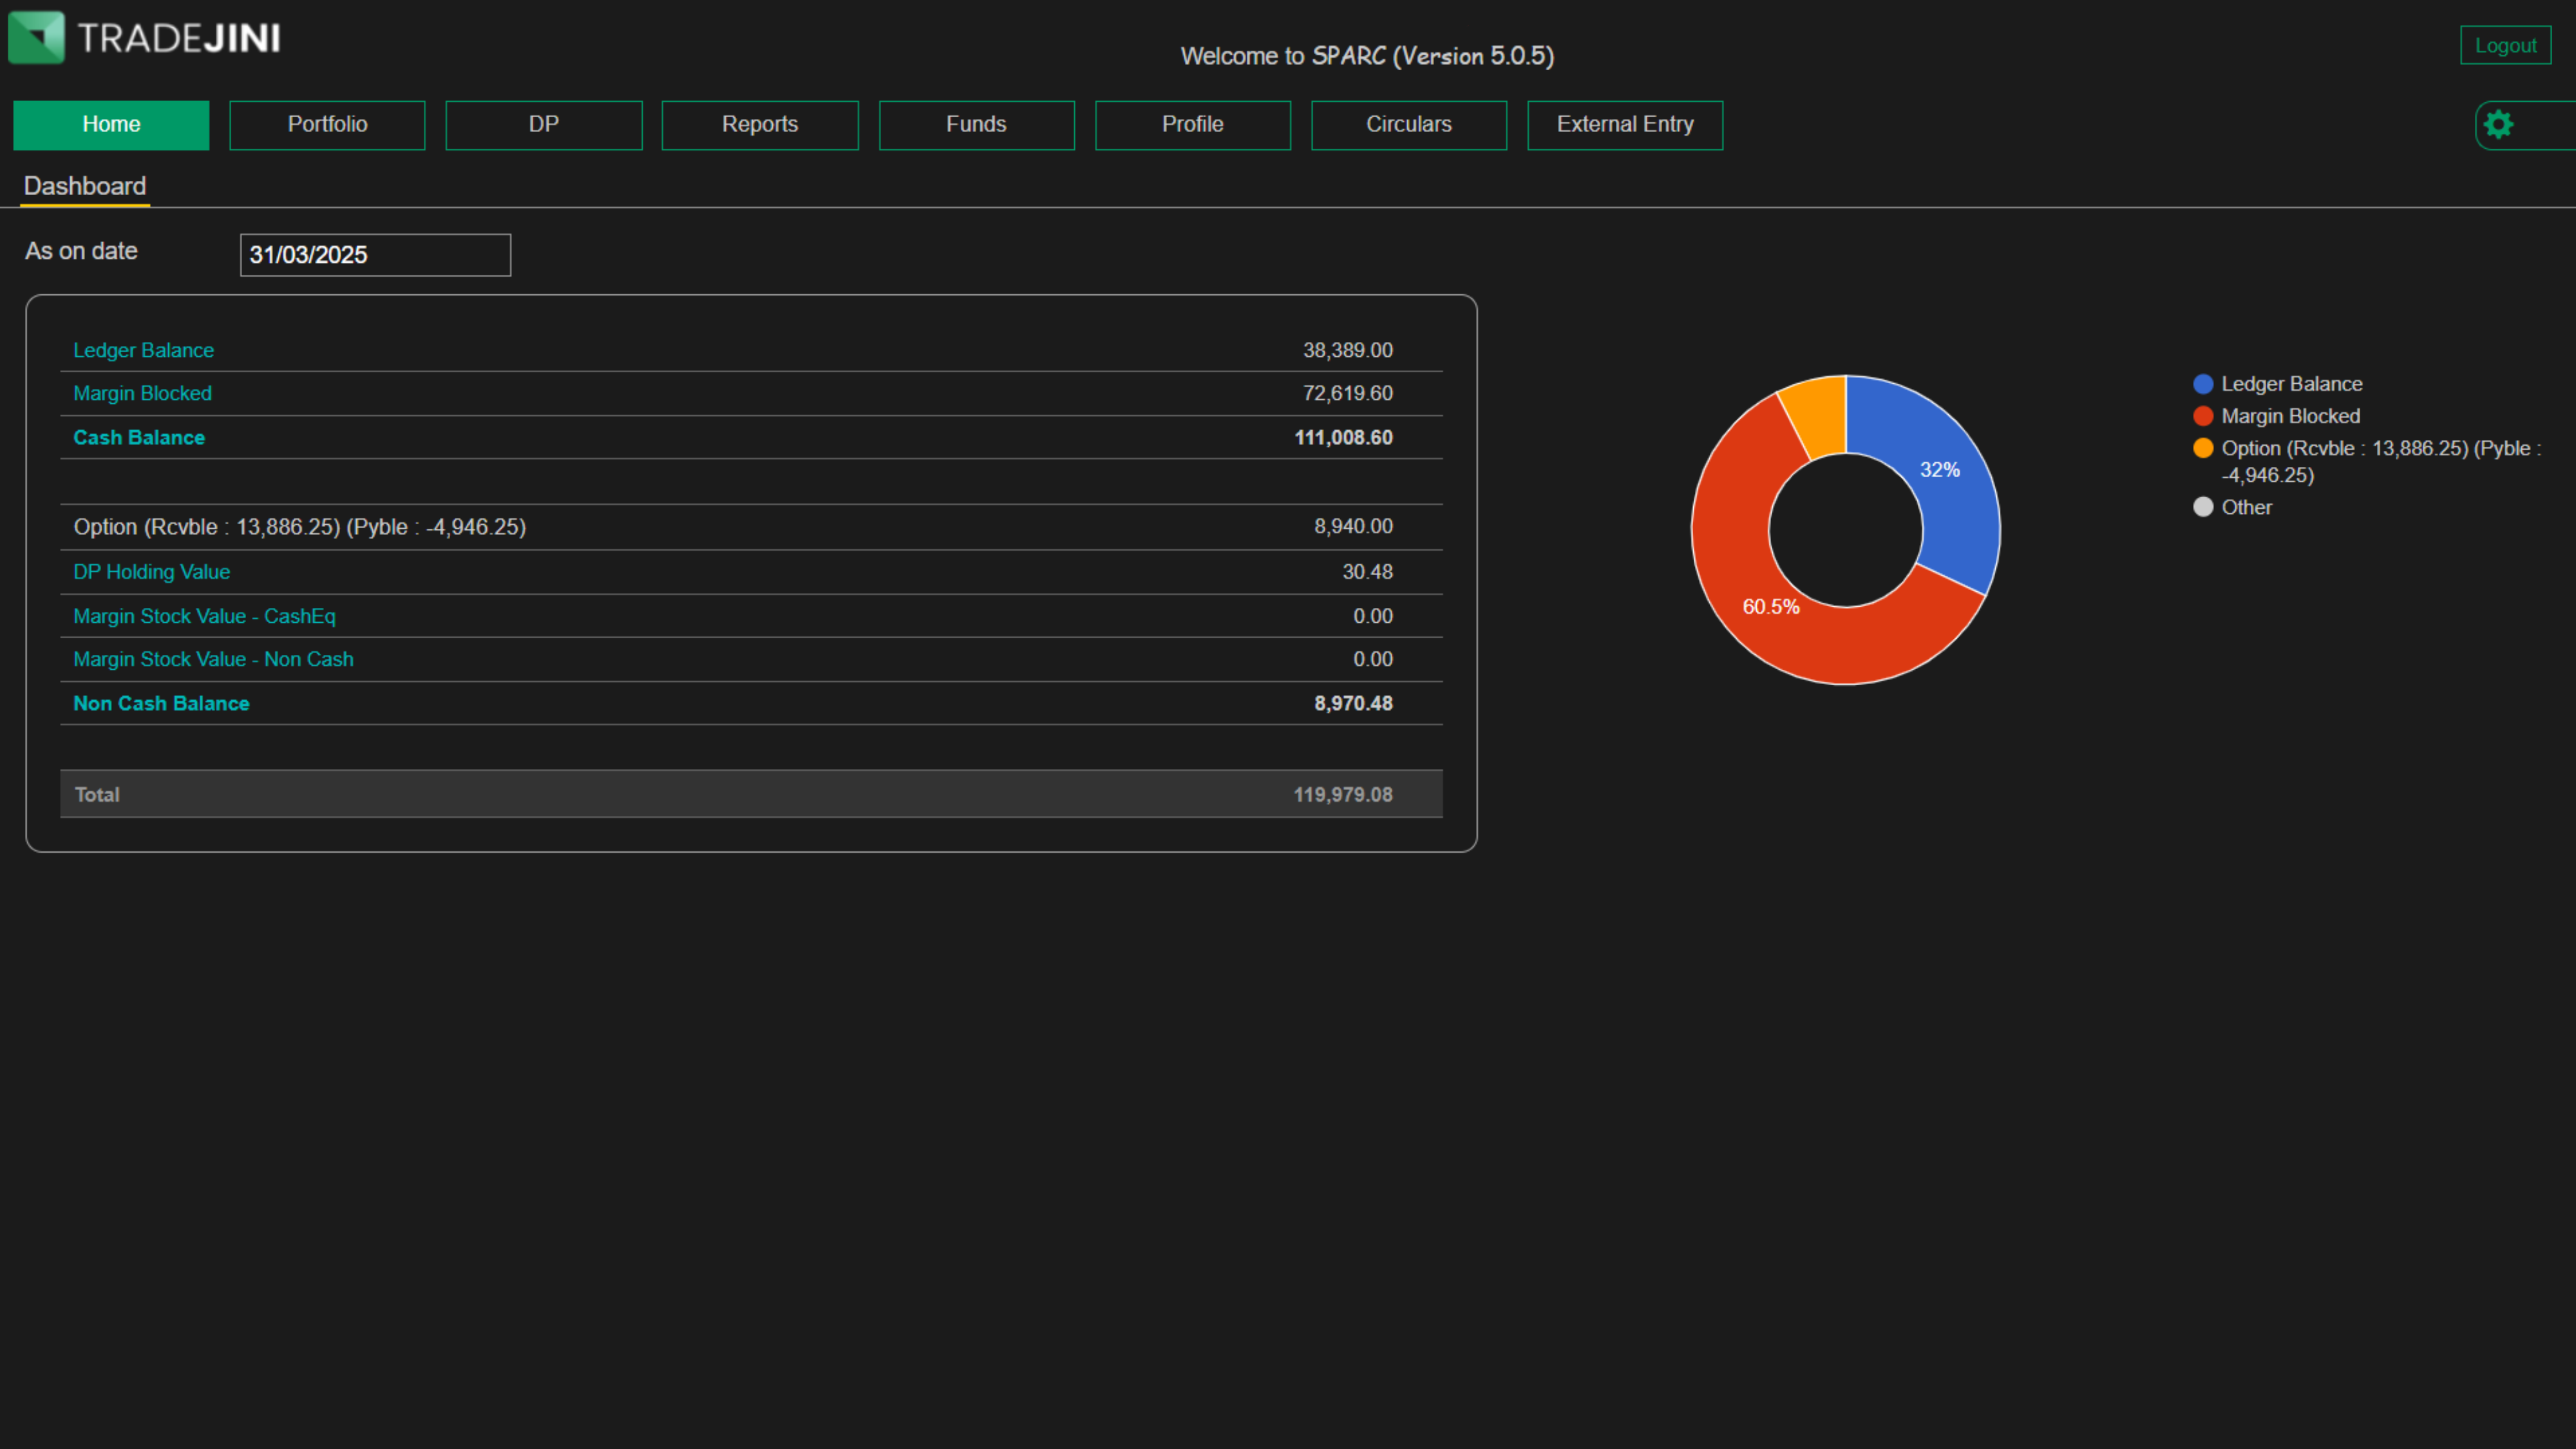Open Margin Stock Value - CashEq link

204,617
